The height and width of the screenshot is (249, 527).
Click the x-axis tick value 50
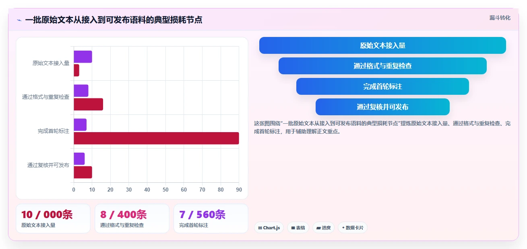(x=165, y=190)
